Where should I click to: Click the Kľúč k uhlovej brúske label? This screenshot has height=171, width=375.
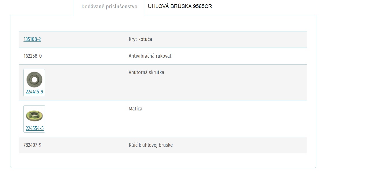click(151, 145)
